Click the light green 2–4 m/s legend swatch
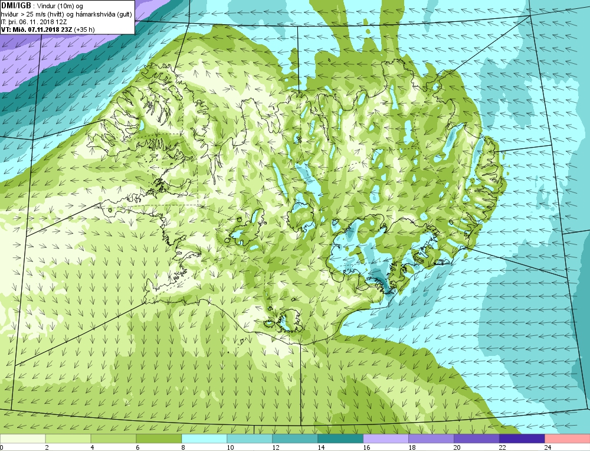 pyautogui.click(x=68, y=439)
